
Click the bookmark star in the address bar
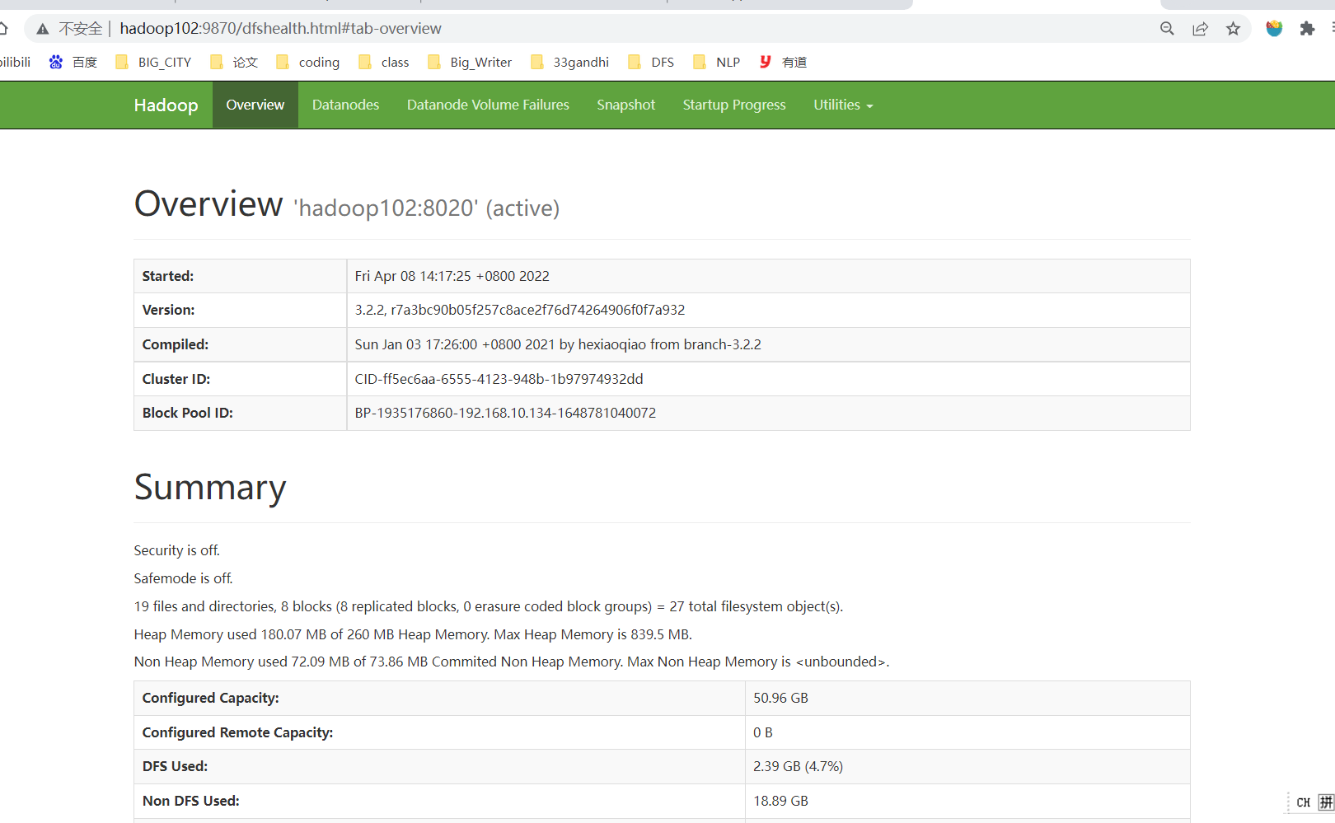(1234, 28)
